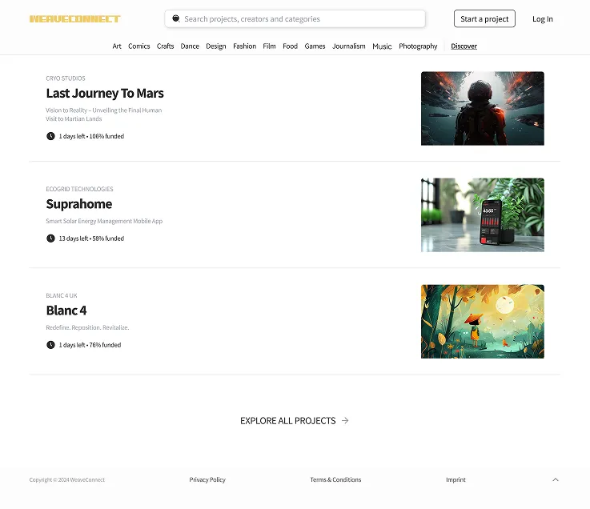Screen dimensions: 590x509
Task: Go to the Games category
Action: coord(315,46)
